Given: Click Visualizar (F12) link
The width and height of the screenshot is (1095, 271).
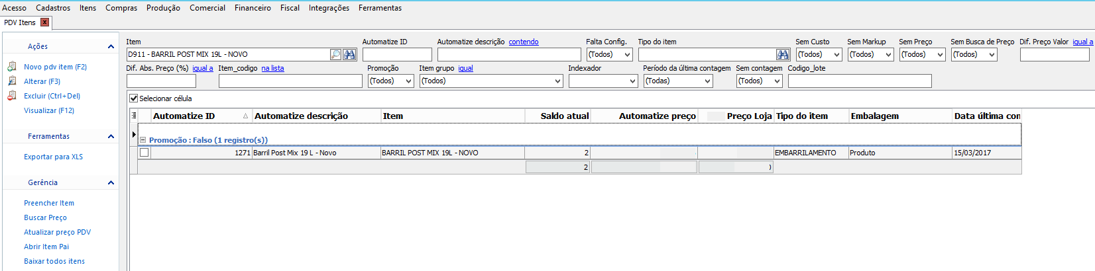Looking at the screenshot, I should pyautogui.click(x=49, y=110).
